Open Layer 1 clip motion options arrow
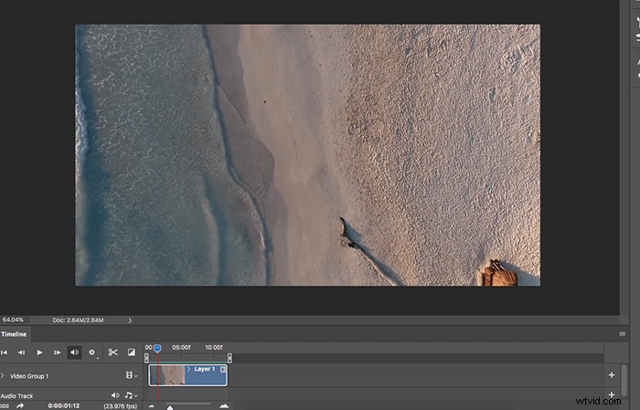Image resolution: width=640 pixels, height=410 pixels. (223, 369)
